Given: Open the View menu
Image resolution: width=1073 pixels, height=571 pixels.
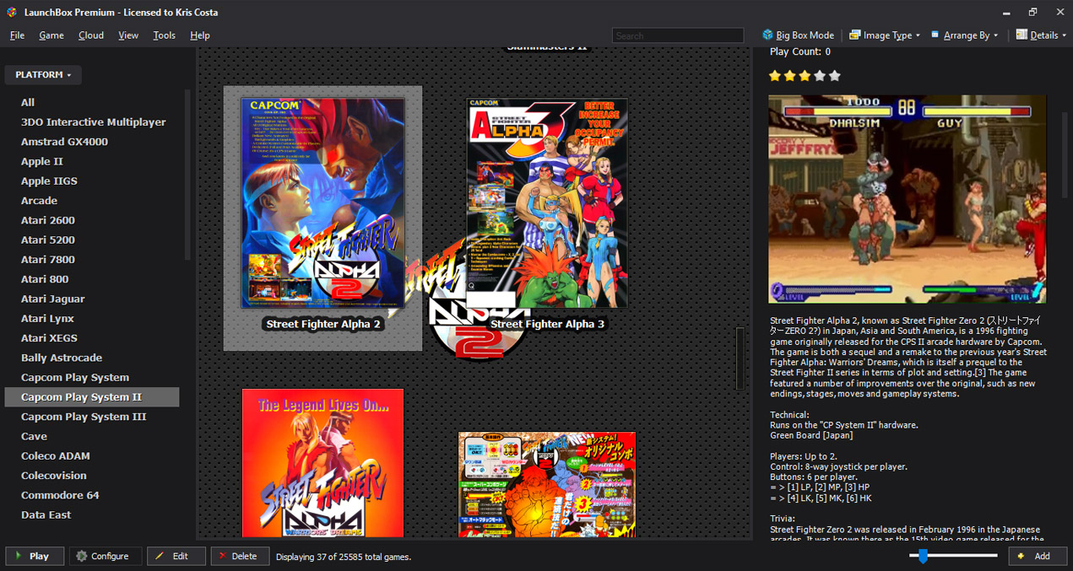Looking at the screenshot, I should click(x=128, y=35).
